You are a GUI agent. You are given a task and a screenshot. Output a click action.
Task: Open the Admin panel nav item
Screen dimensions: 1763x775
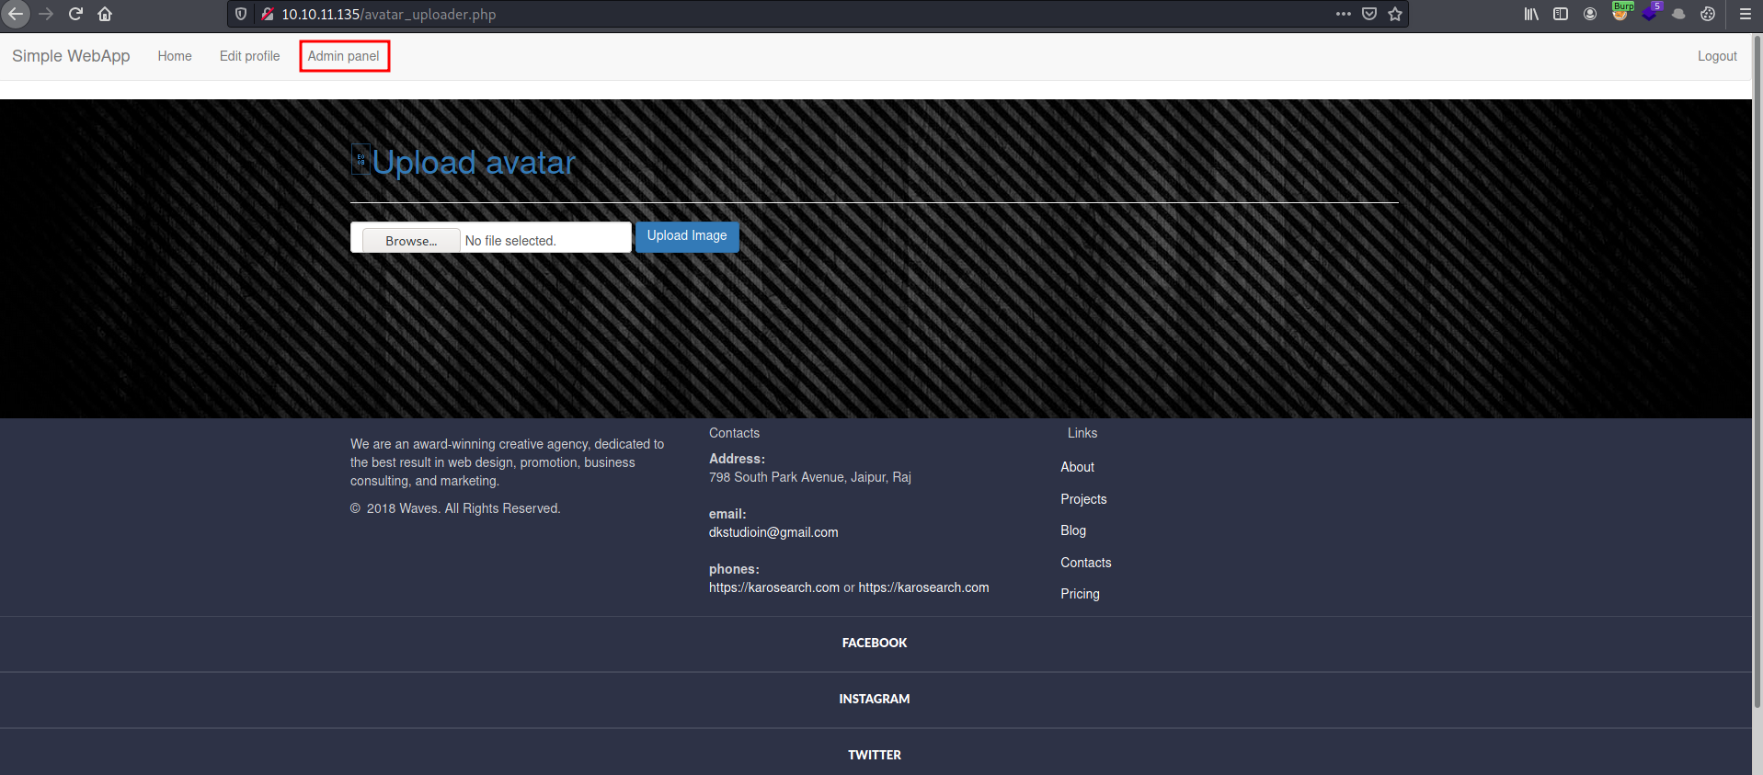343,56
